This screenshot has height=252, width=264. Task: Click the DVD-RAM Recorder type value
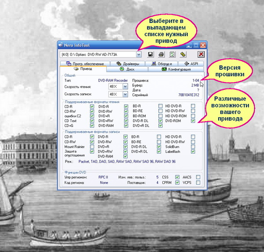(113, 81)
